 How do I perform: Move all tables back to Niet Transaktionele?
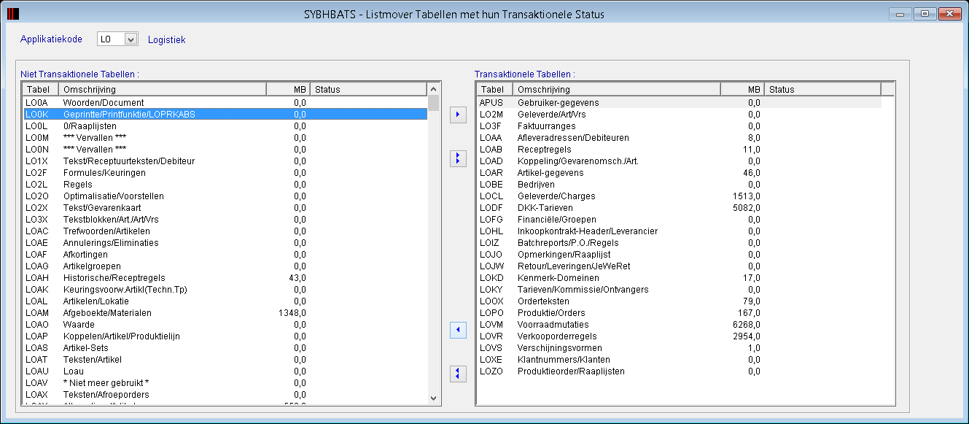(x=458, y=374)
